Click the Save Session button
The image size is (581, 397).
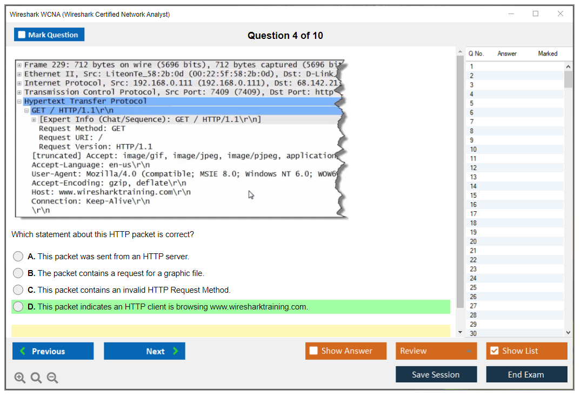pyautogui.click(x=436, y=374)
